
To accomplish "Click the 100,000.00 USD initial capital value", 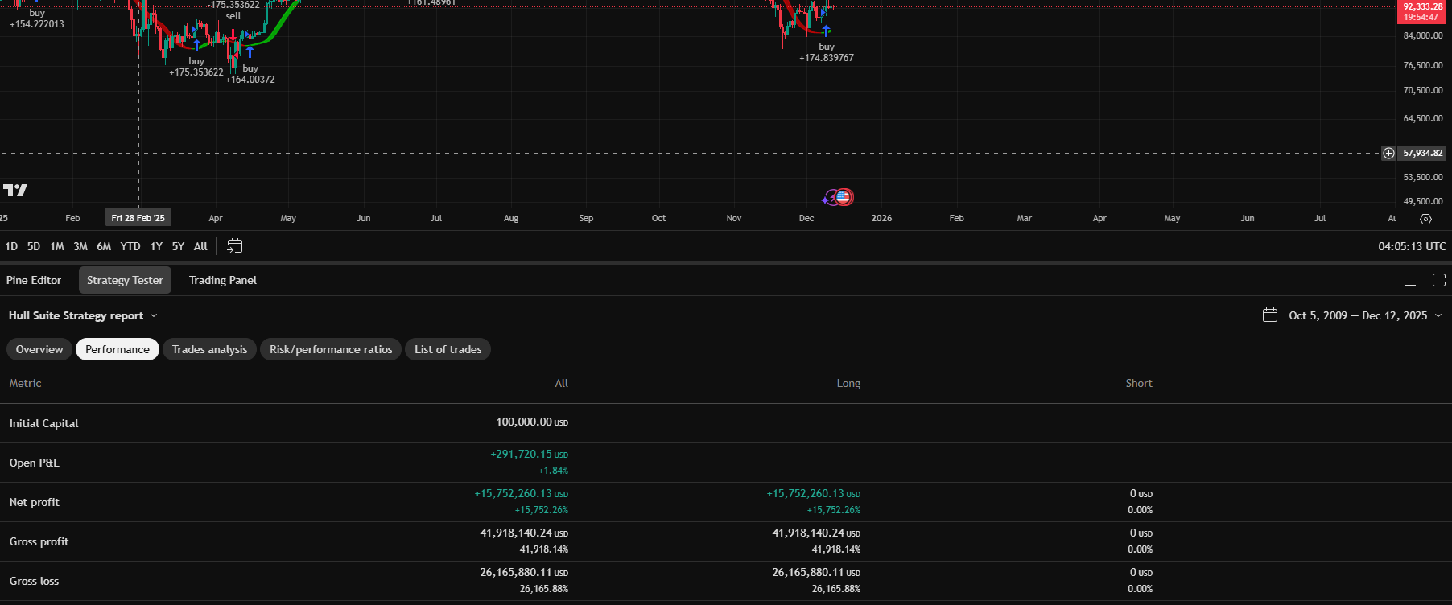I will [x=532, y=422].
